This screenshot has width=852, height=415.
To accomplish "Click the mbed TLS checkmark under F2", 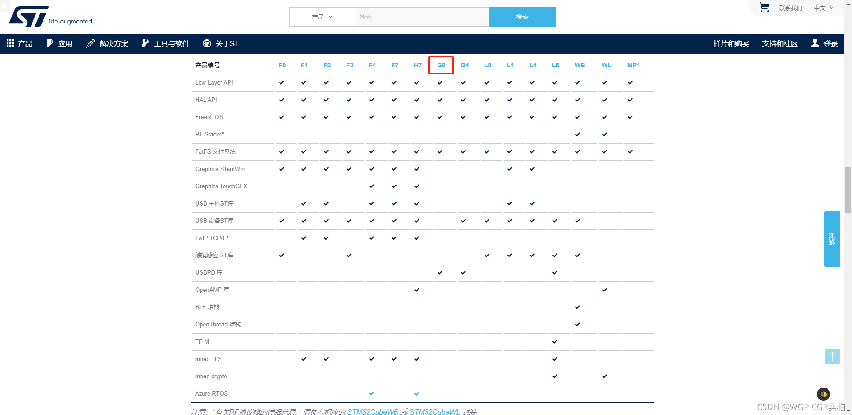I will (327, 359).
